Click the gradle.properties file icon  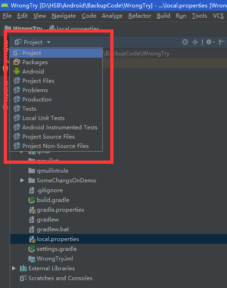pyautogui.click(x=32, y=210)
